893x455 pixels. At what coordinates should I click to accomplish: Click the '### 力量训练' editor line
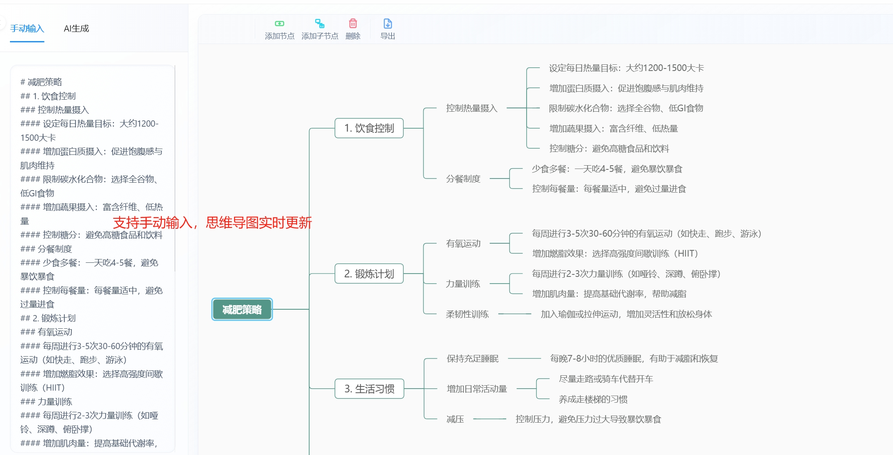[x=46, y=402]
